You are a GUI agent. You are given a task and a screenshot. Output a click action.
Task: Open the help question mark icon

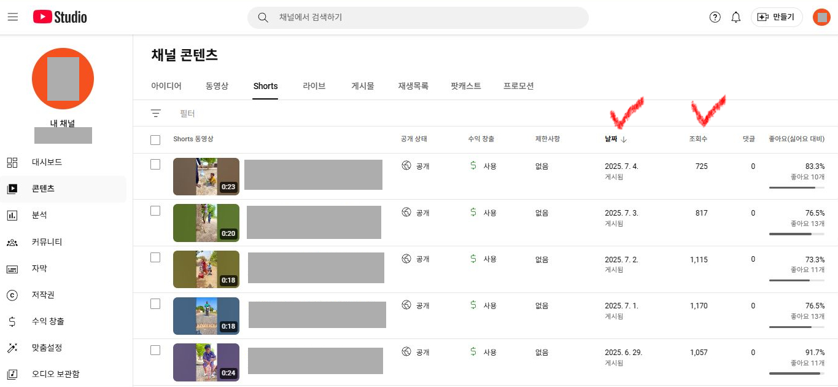point(715,17)
